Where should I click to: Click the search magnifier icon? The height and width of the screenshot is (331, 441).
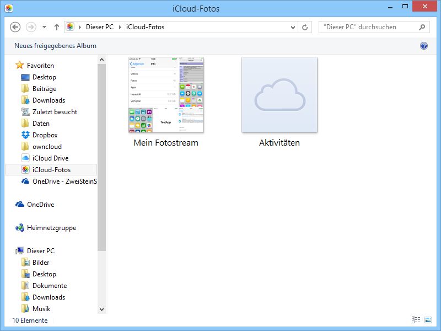tap(422, 27)
